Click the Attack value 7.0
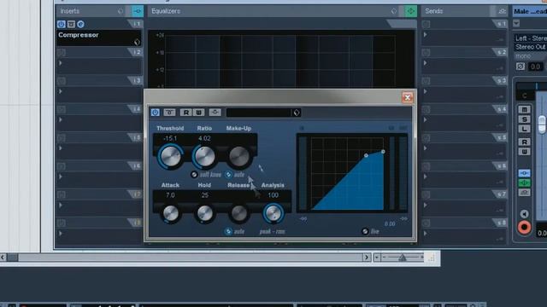 coord(170,195)
